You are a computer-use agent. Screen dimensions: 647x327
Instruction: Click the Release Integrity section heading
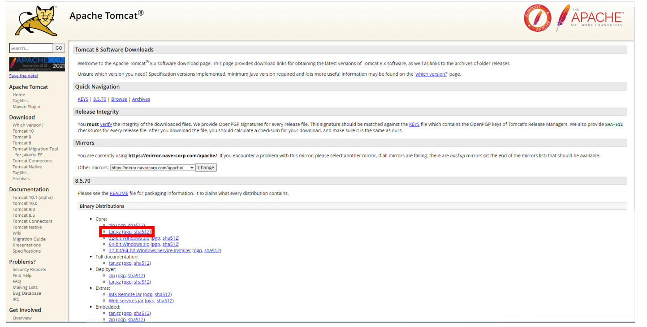pos(97,112)
